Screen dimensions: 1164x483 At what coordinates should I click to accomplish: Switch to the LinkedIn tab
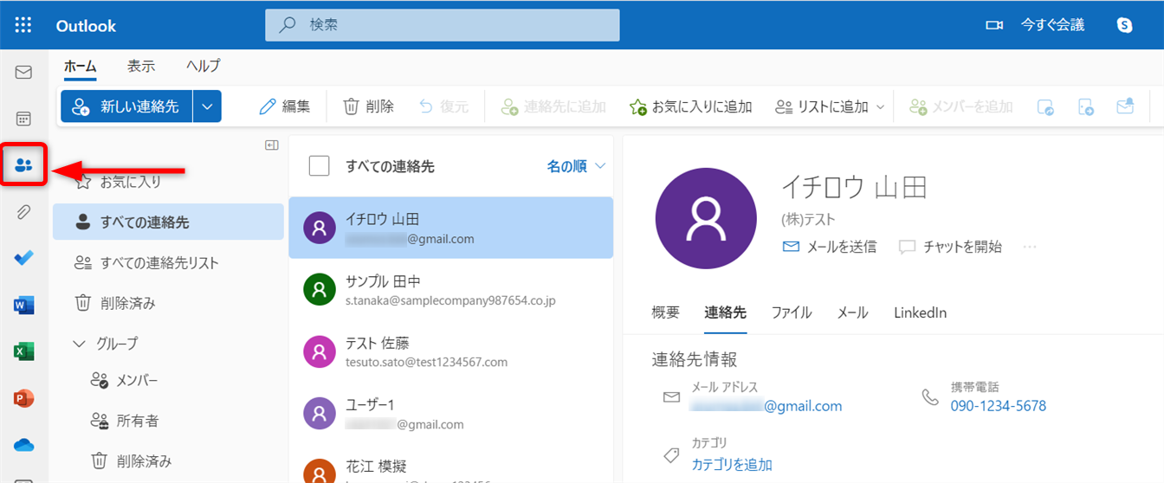pos(920,312)
